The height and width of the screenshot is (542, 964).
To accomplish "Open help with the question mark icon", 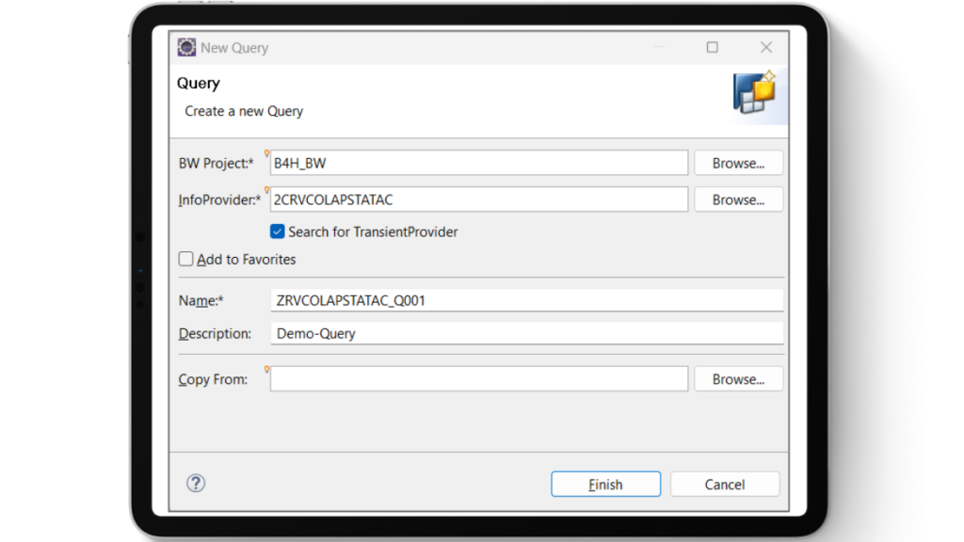I will click(196, 484).
